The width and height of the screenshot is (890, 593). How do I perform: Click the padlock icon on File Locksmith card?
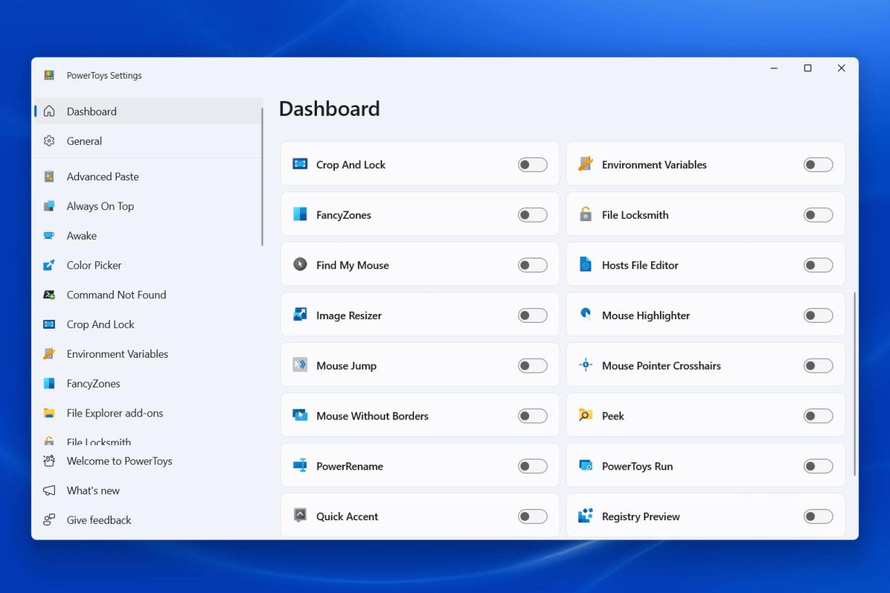[586, 214]
